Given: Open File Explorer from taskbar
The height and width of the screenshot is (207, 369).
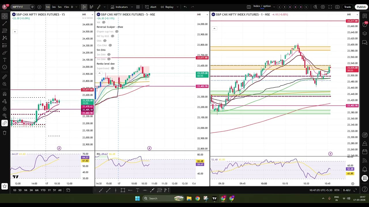Looking at the screenshot, I should point(189,198).
